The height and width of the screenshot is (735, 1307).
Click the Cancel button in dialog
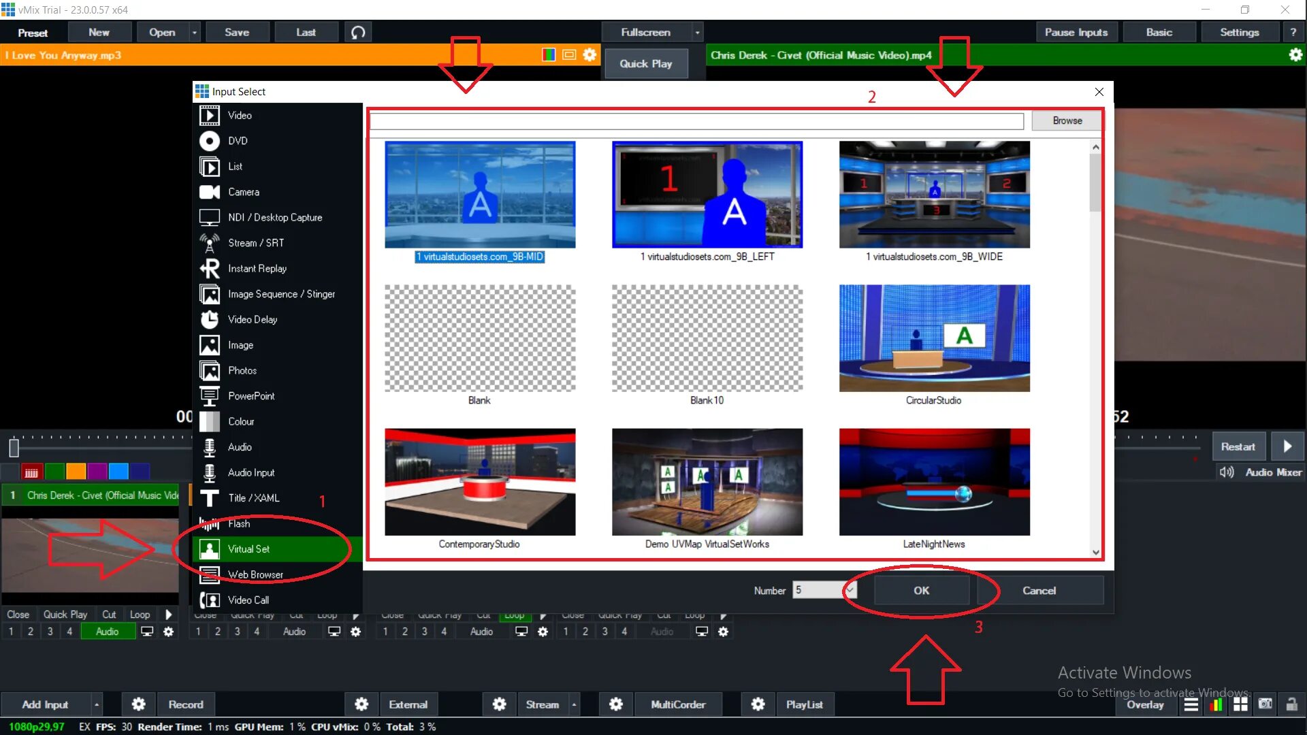coord(1039,590)
